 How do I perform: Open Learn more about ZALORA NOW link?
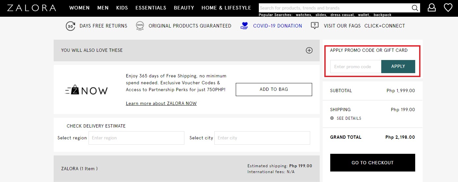click(161, 104)
